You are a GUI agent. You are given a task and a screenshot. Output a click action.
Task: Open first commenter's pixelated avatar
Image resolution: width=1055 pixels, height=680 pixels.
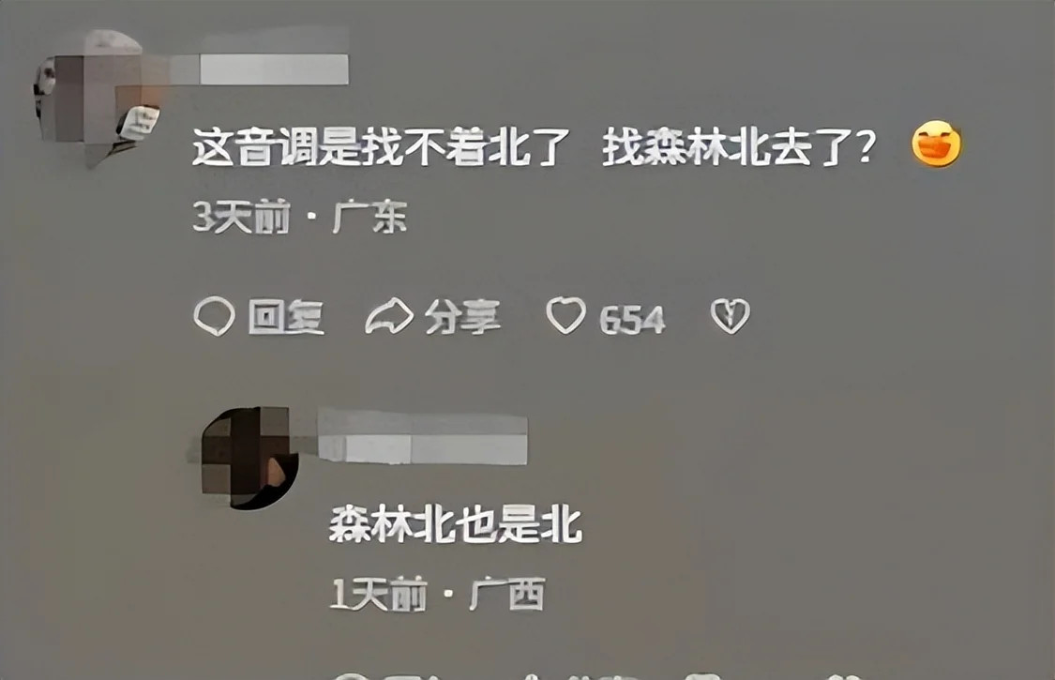[98, 98]
